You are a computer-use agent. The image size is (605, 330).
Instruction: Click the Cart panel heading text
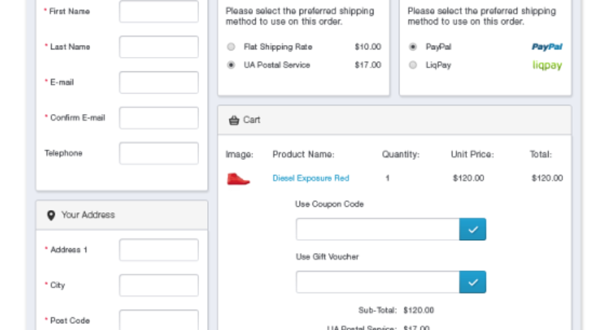click(x=251, y=120)
